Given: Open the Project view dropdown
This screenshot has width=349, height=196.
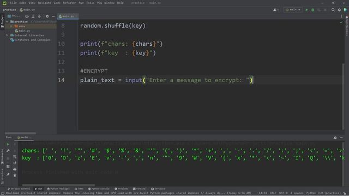Looking at the screenshot, I should coord(14,16).
